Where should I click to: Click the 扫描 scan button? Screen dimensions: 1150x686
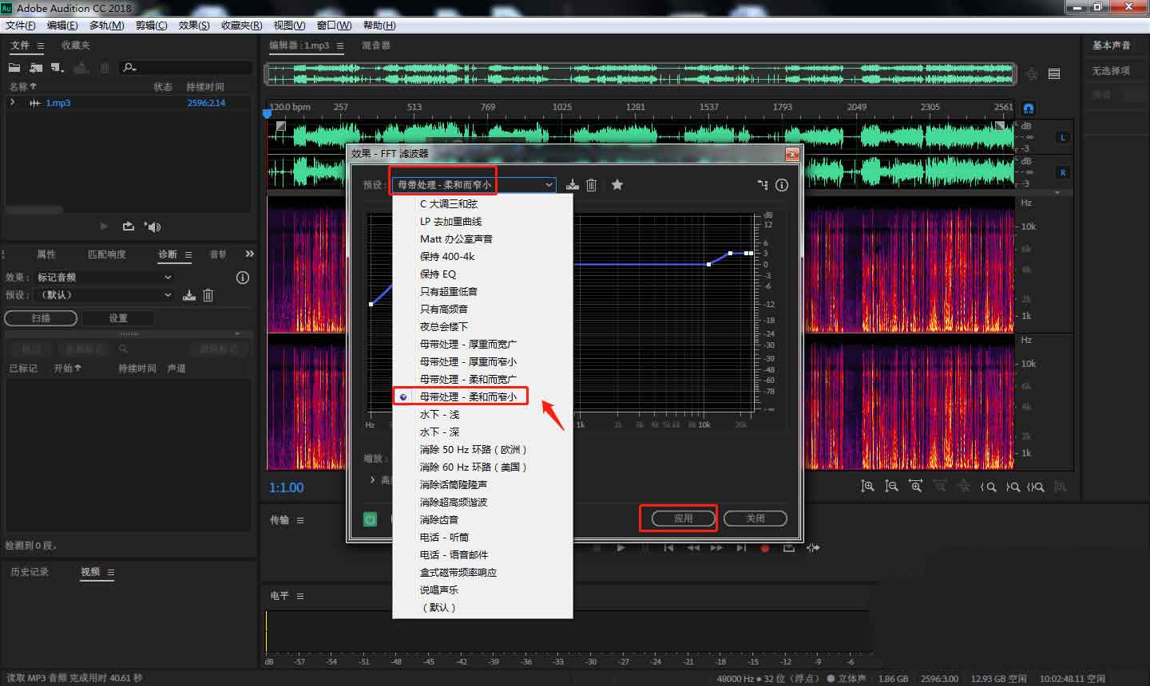tap(41, 318)
